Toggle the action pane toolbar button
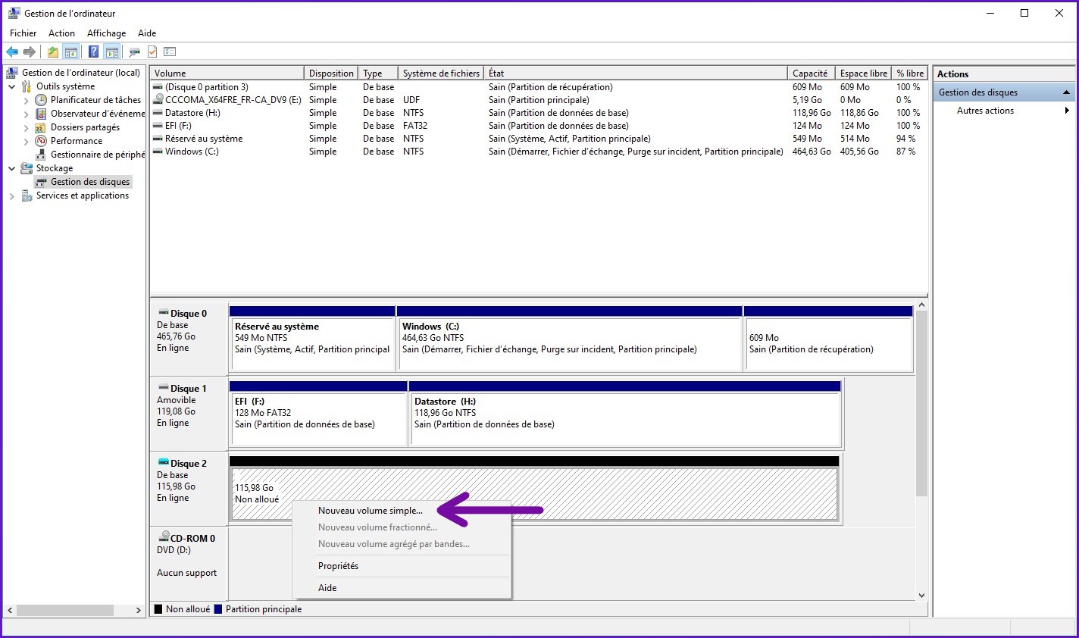The width and height of the screenshot is (1079, 638). coord(112,52)
